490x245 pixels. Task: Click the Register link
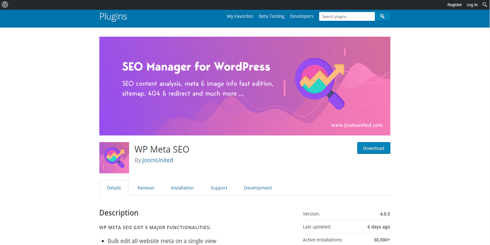(x=454, y=5)
